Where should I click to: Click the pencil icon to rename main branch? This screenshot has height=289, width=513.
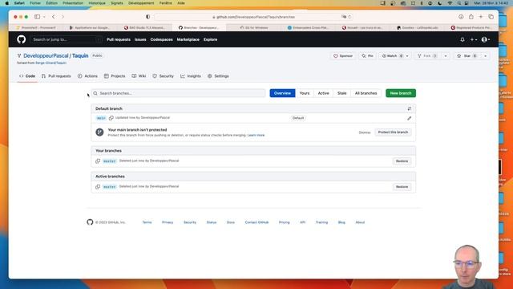point(410,118)
